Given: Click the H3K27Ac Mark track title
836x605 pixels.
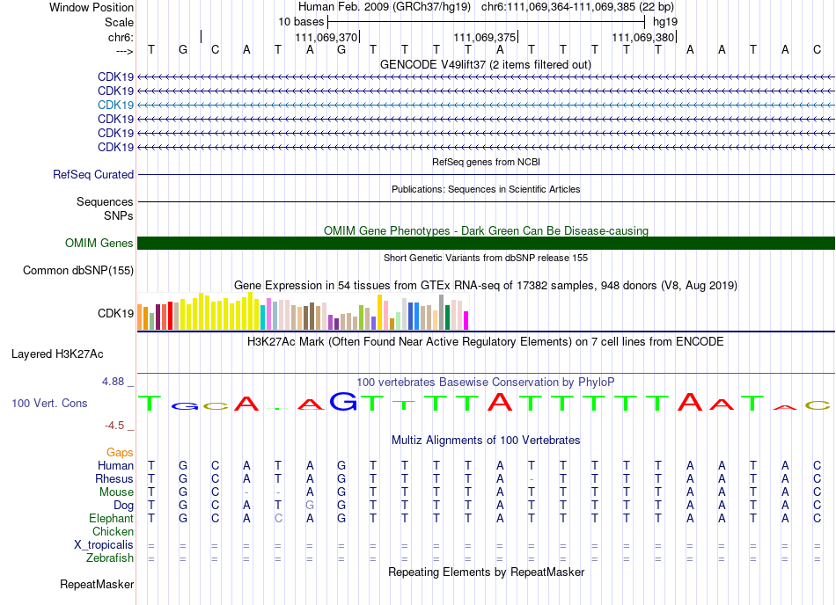Looking at the screenshot, I should 486,341.
